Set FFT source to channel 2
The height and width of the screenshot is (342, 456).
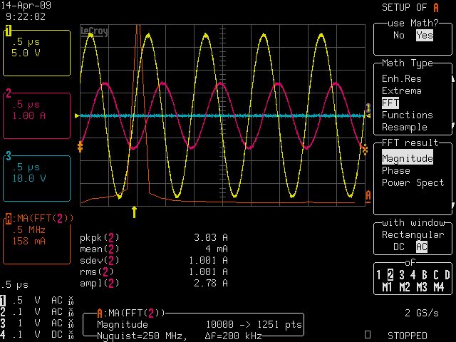(x=390, y=275)
